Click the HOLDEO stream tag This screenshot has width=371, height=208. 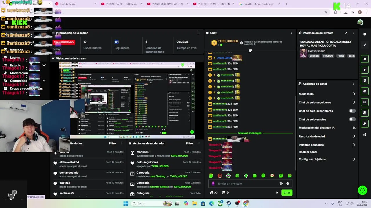[328, 56]
